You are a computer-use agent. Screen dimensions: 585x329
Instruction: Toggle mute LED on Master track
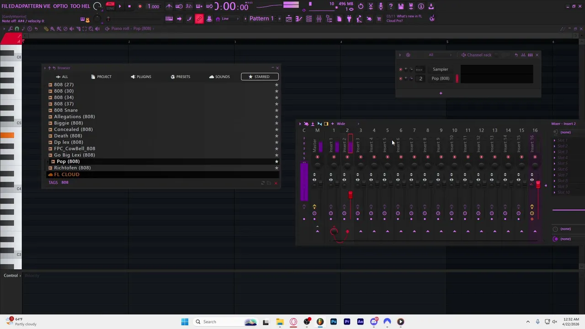(317, 158)
